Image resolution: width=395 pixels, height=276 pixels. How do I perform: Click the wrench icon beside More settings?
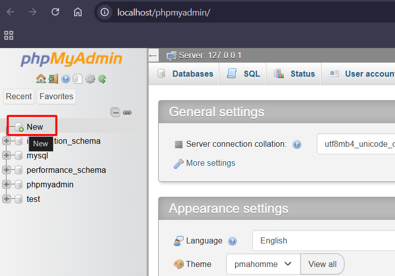pos(179,164)
